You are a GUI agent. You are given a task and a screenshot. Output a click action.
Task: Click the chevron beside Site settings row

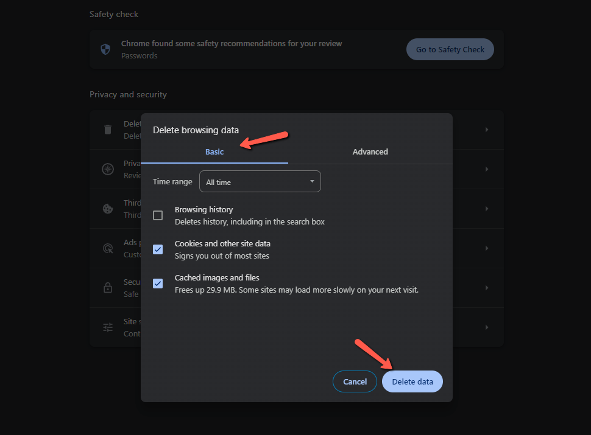click(x=486, y=327)
